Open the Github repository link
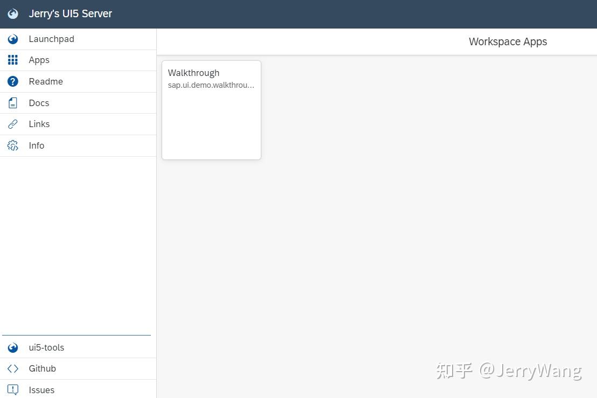The width and height of the screenshot is (597, 398). (42, 368)
